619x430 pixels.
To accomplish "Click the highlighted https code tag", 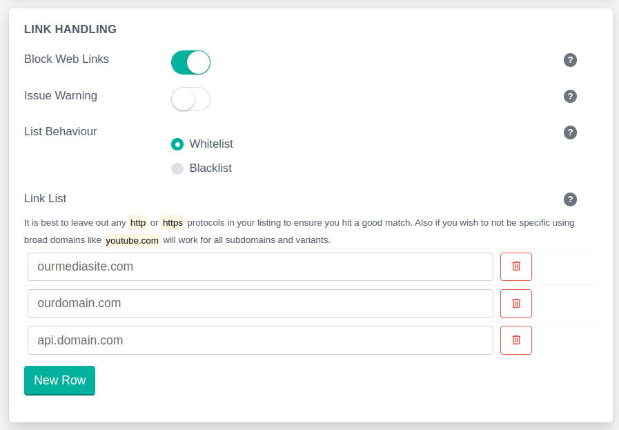I will (173, 223).
